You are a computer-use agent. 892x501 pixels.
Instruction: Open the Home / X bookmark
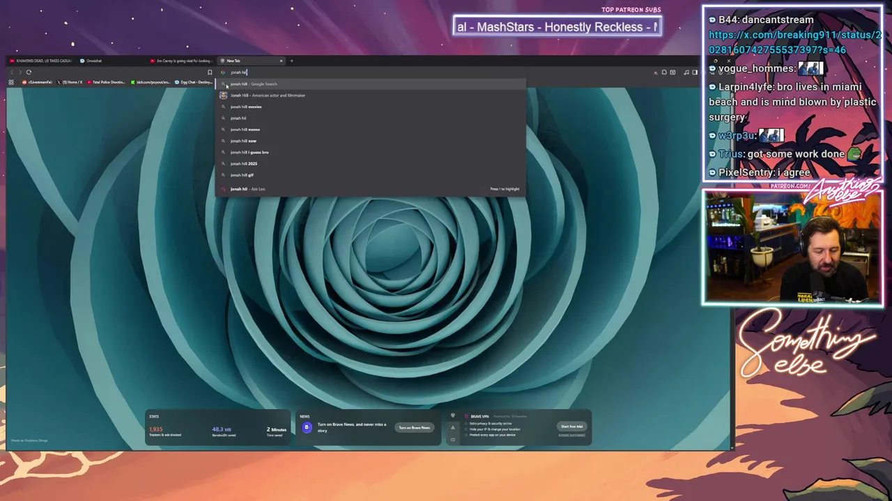point(70,82)
